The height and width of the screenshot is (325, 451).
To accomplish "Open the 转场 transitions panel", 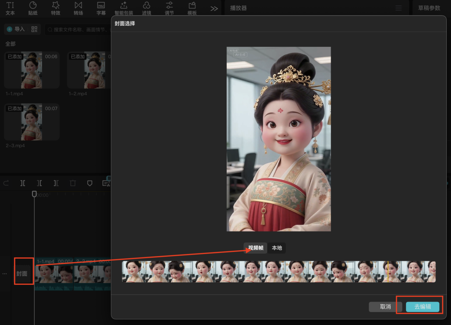I will click(78, 8).
